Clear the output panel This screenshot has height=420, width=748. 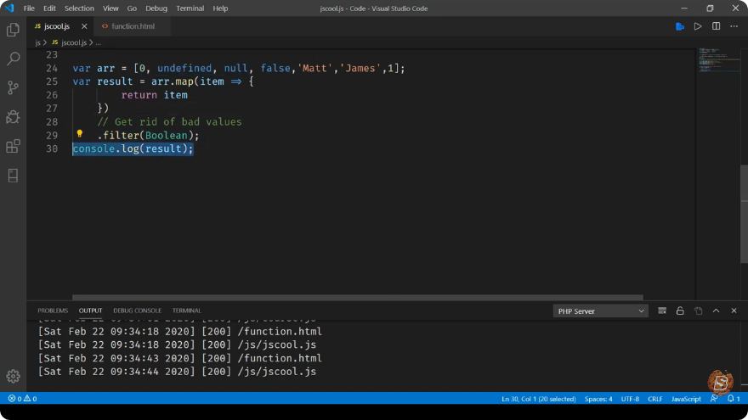(x=662, y=311)
